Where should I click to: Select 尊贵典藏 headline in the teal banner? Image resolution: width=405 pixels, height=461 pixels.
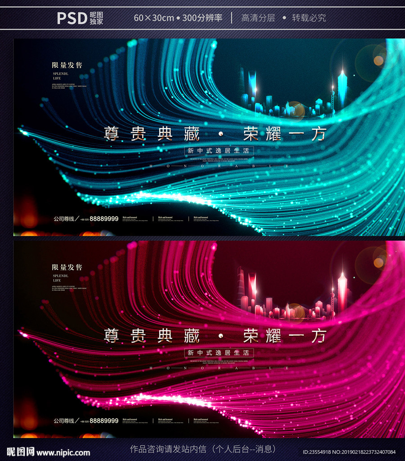[x=152, y=134]
